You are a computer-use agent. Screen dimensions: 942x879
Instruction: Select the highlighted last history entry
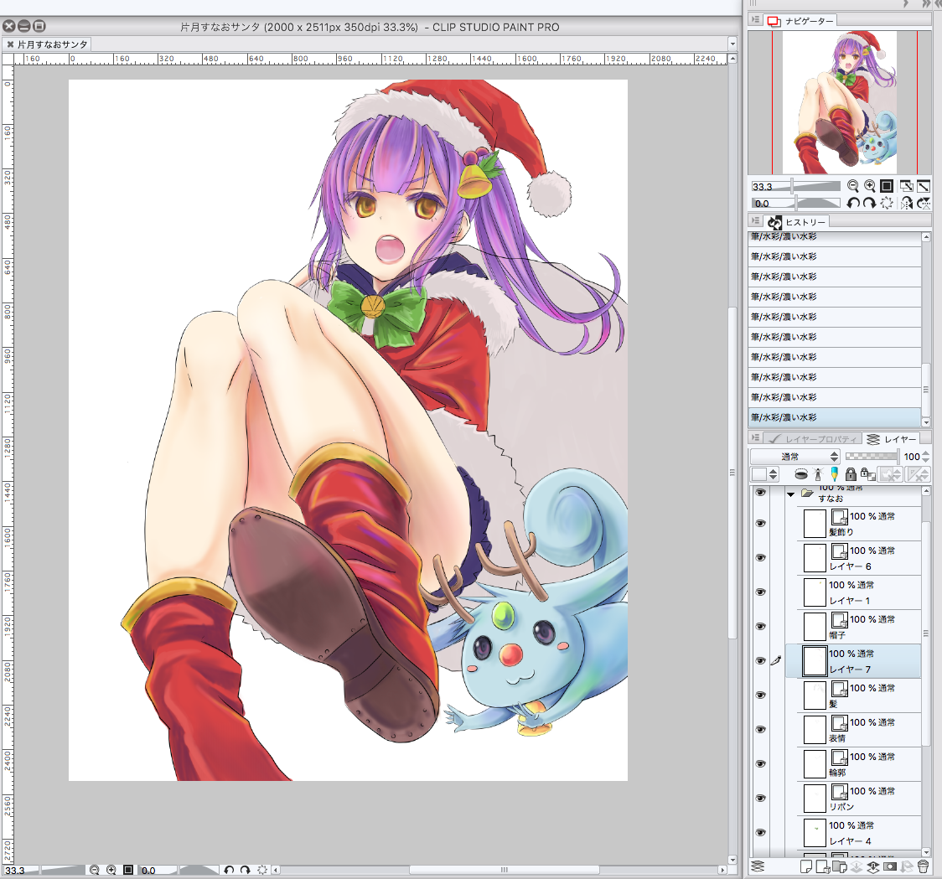pos(835,417)
